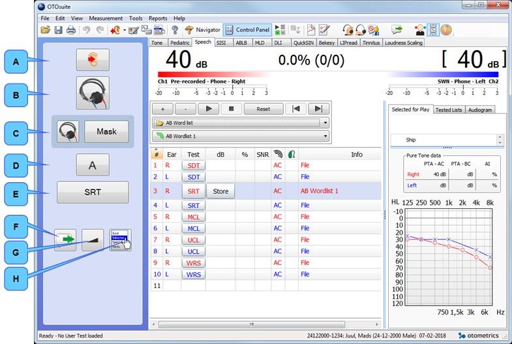Select the WRS test in row 10
Image resolution: width=512 pixels, height=344 pixels.
(193, 274)
